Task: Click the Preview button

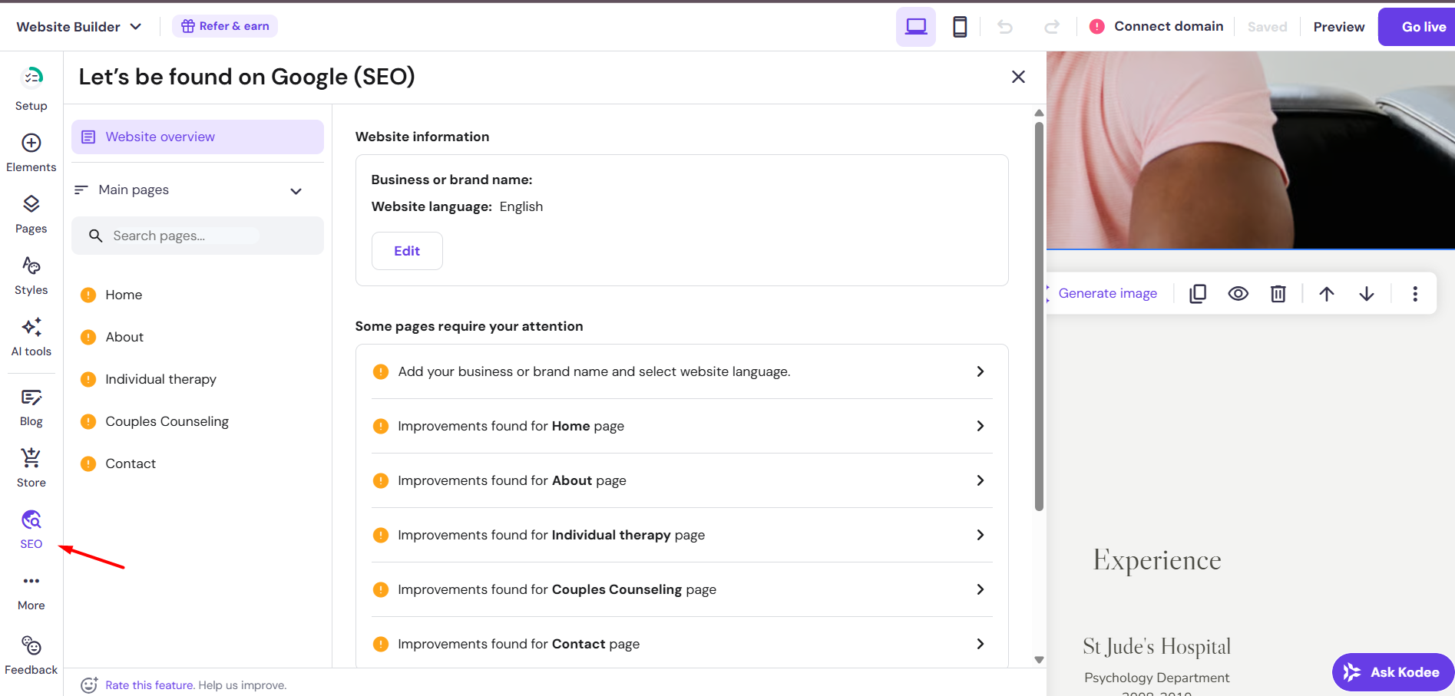Action: tap(1338, 27)
